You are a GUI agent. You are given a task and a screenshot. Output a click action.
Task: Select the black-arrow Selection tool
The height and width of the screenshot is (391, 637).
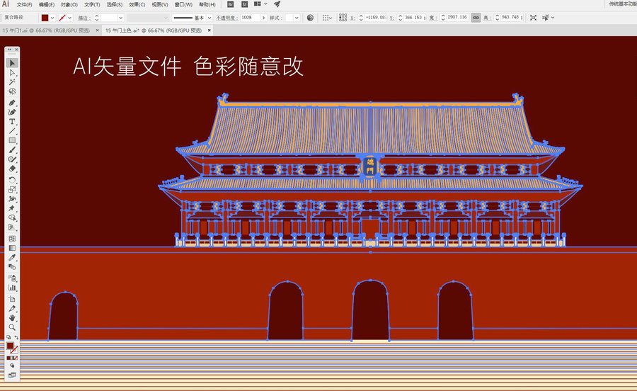12,63
